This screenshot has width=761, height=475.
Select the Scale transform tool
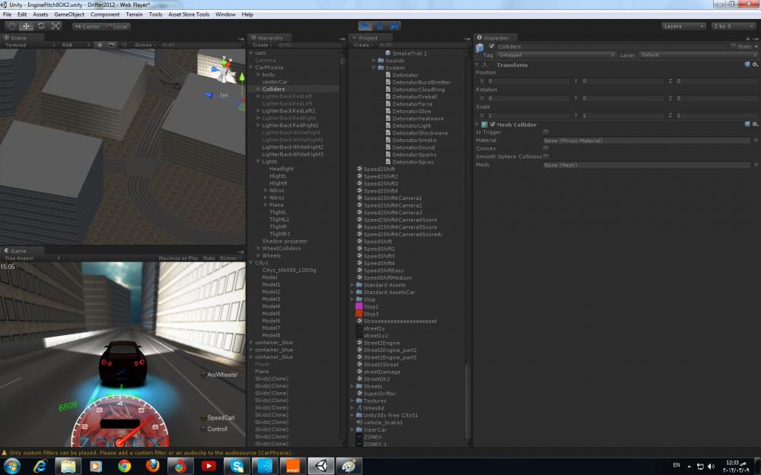56,26
